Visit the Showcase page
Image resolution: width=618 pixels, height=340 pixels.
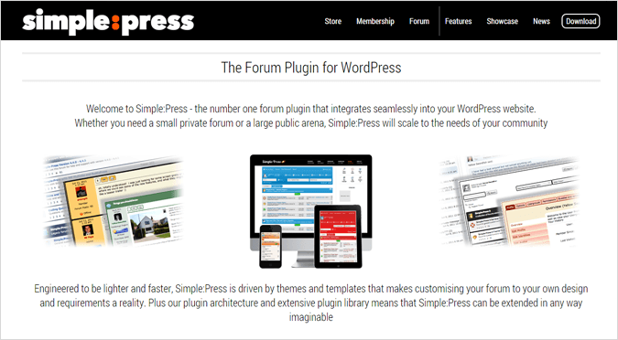[502, 21]
